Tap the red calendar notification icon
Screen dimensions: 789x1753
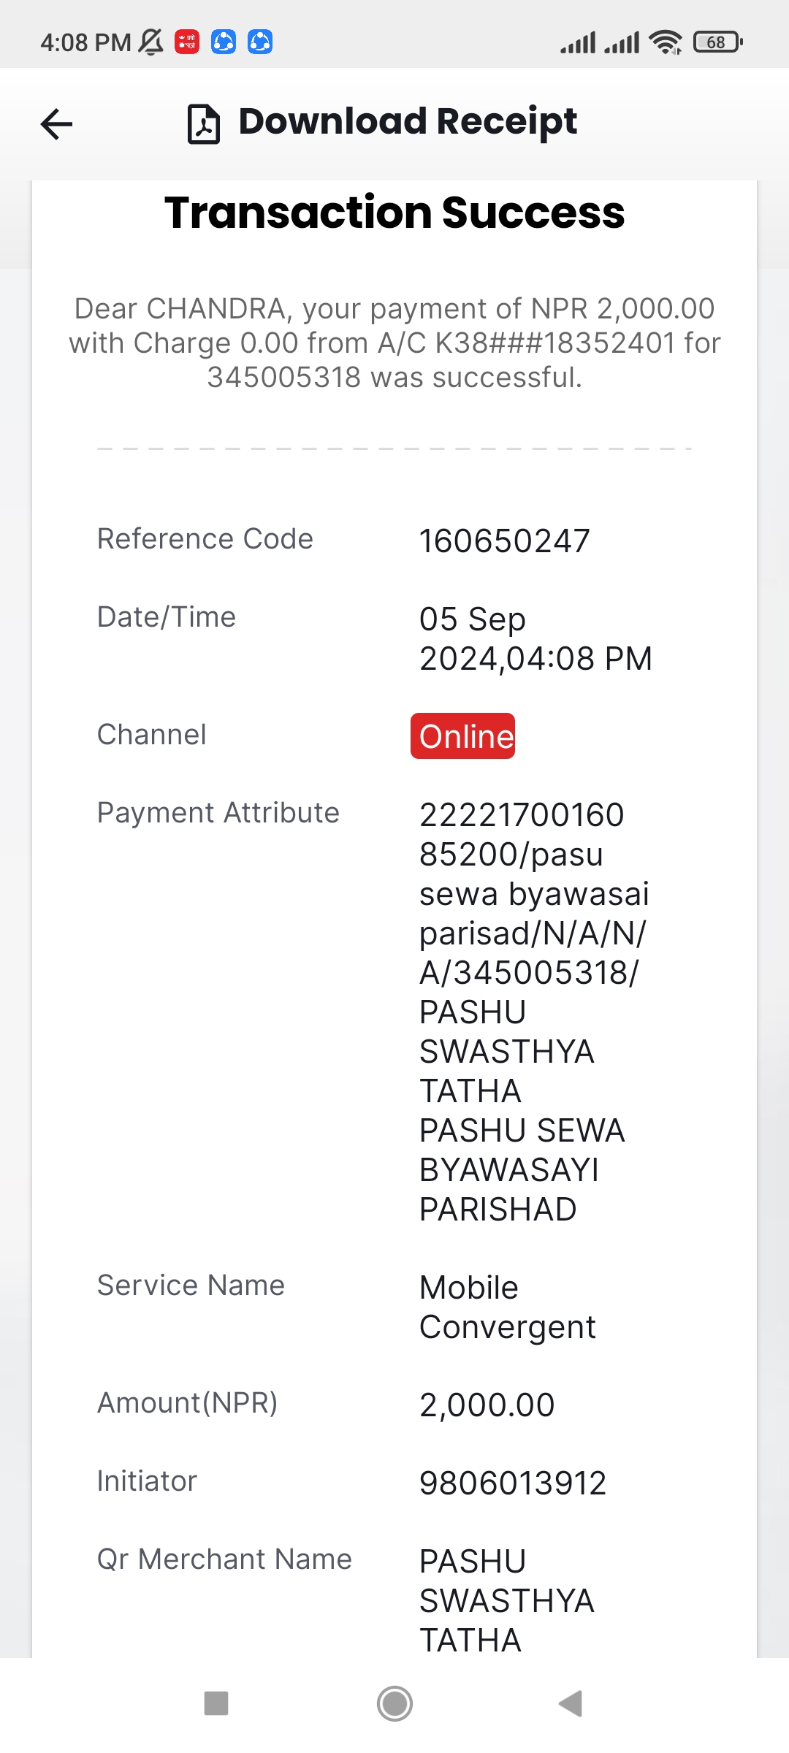(x=187, y=42)
